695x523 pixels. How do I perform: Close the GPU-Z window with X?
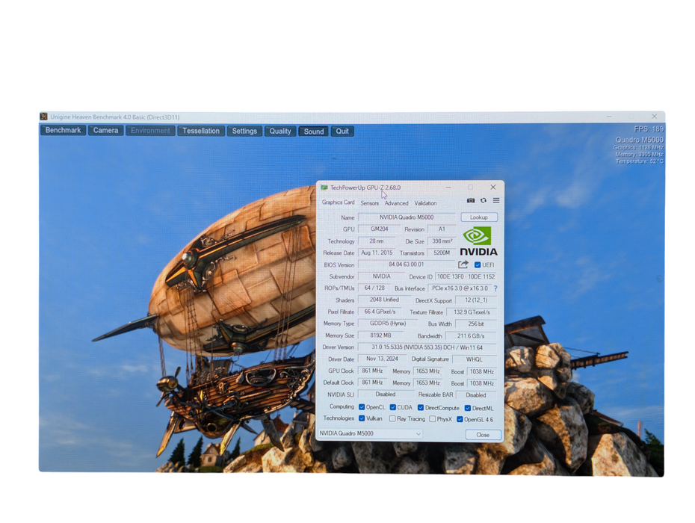pos(493,187)
